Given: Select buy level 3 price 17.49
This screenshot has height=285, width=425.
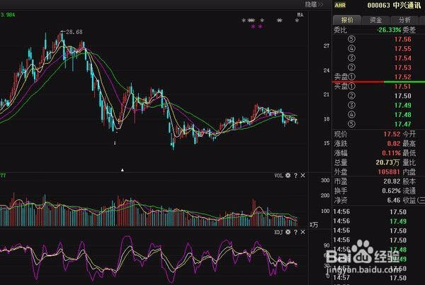Looking at the screenshot, I should [402, 106].
